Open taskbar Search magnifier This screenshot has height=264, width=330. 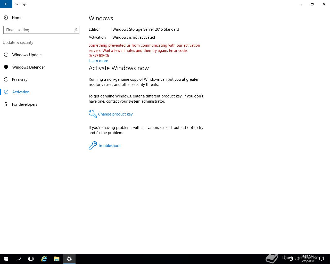coord(19,259)
